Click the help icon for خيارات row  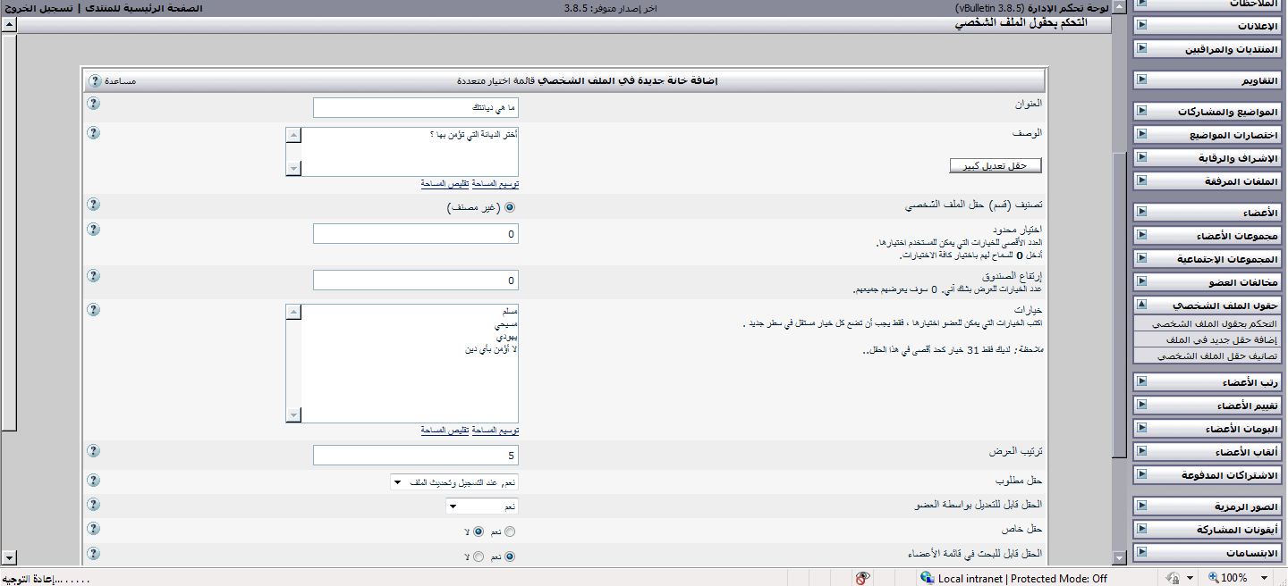94,309
